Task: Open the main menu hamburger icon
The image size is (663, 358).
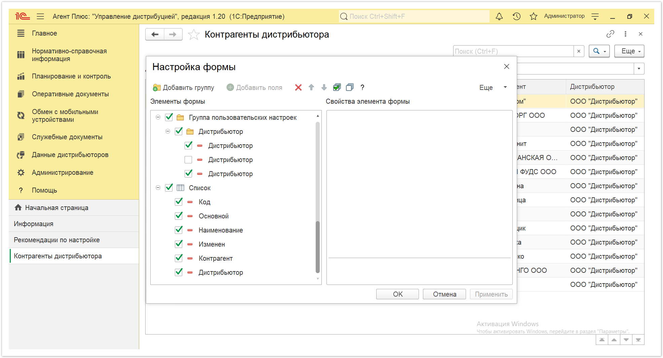Action: (40, 16)
